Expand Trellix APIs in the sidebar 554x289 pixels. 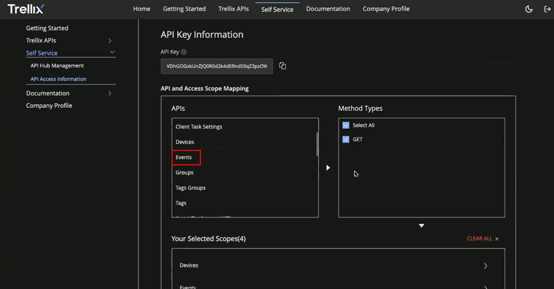110,41
